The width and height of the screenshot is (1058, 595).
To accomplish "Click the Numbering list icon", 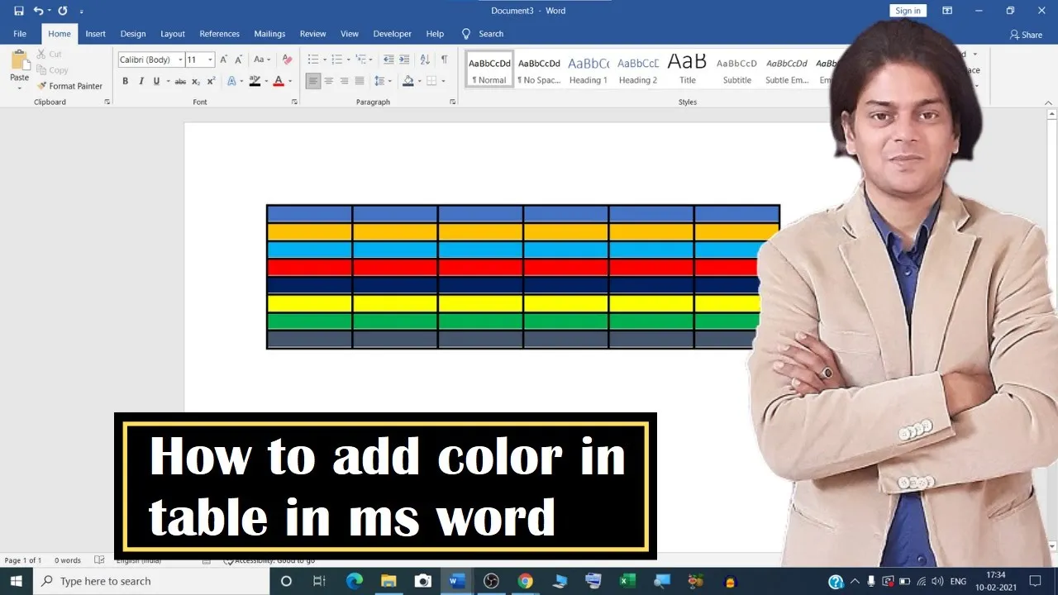I will pos(337,59).
